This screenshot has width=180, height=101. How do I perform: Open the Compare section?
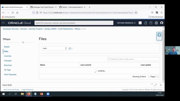pos(8,61)
